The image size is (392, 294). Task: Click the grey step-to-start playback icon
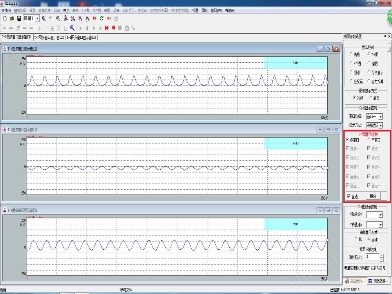tap(100, 28)
